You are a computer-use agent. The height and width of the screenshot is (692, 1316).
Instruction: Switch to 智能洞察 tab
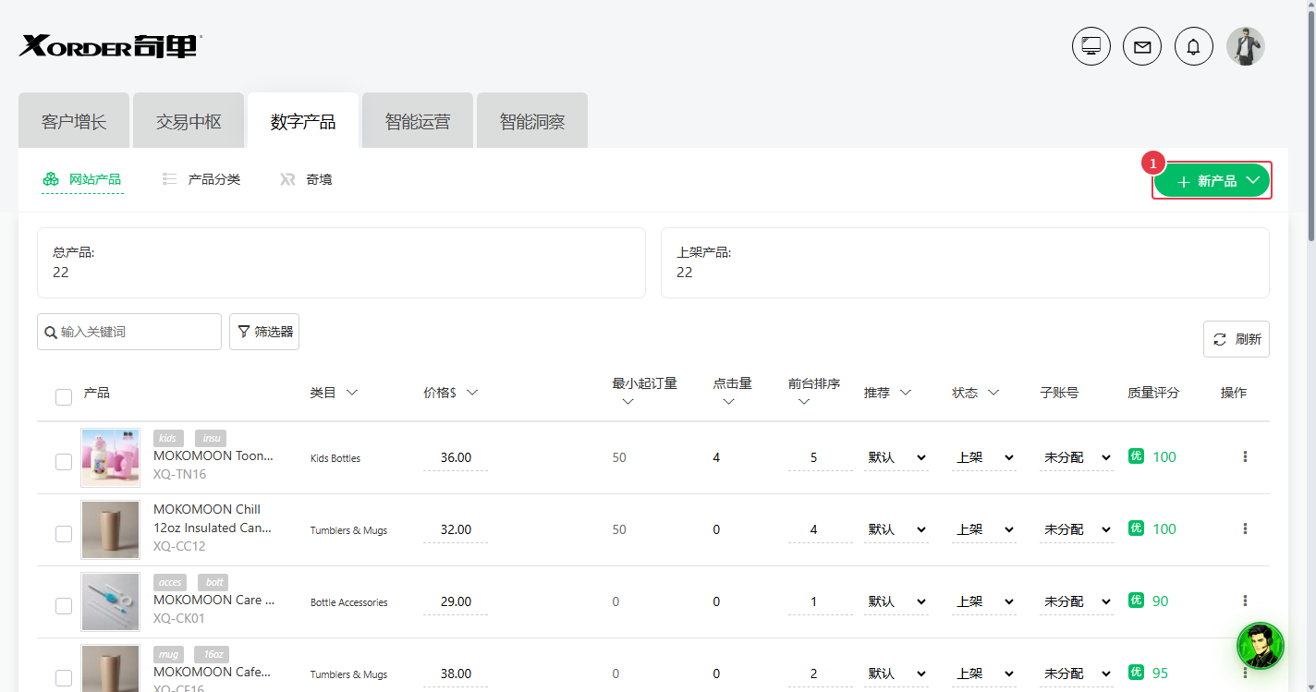click(x=532, y=121)
